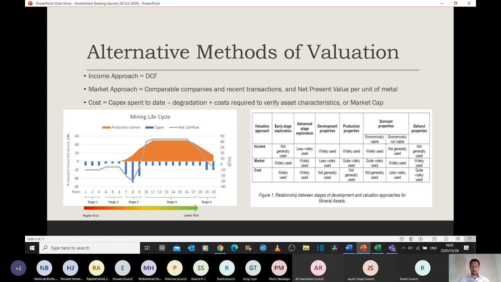Switch to Microsoft Word on the taskbar

[349, 248]
